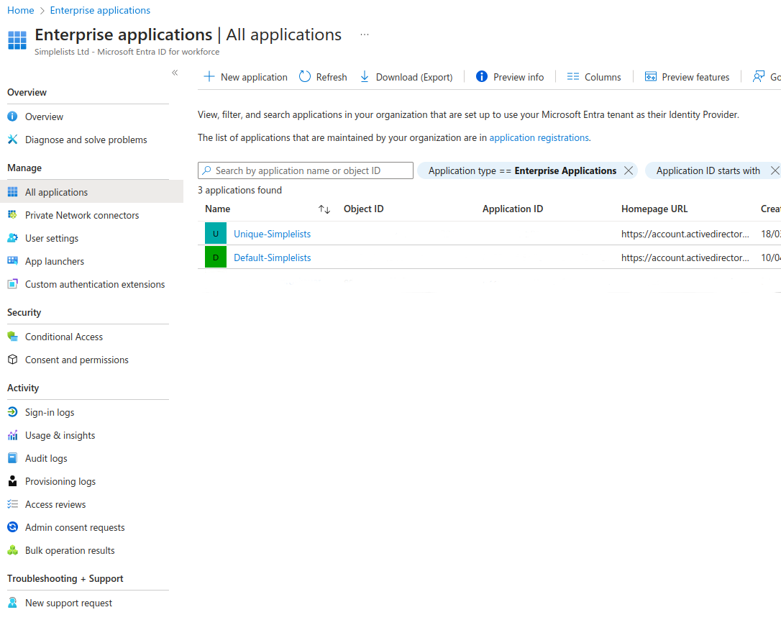Open the application registrations link
This screenshot has width=781, height=620.
point(539,137)
